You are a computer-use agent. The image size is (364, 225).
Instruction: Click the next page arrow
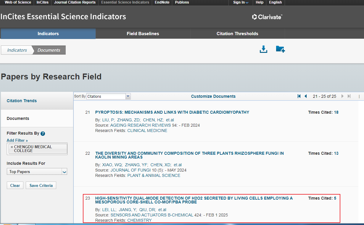[342, 96]
